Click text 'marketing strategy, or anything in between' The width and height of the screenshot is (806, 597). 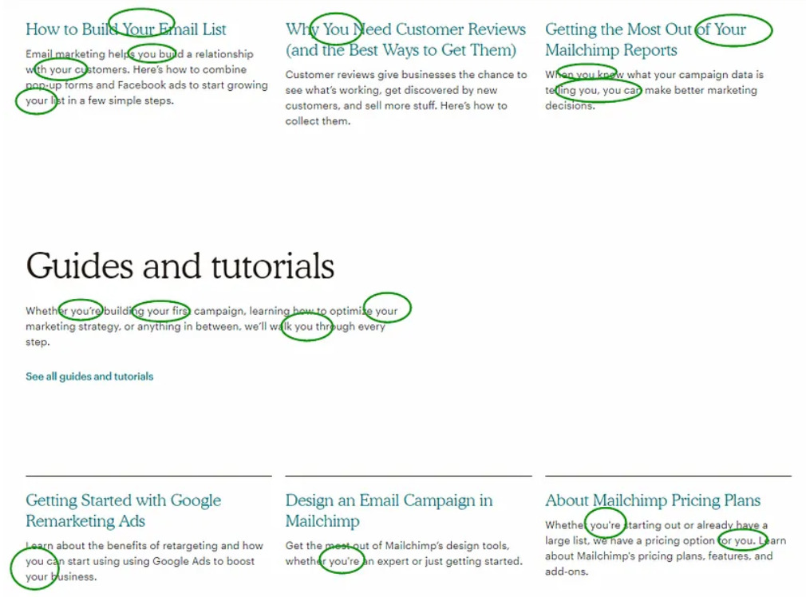coord(132,327)
